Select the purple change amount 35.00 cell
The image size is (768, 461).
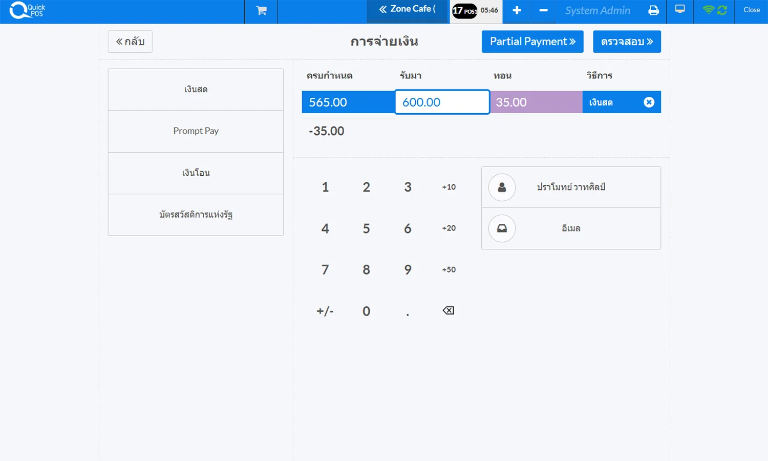(536, 102)
